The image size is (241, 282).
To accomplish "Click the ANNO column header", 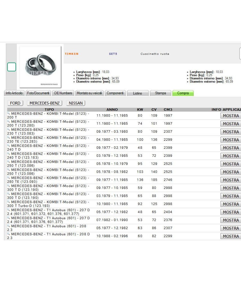I will pyautogui.click(x=112, y=110).
